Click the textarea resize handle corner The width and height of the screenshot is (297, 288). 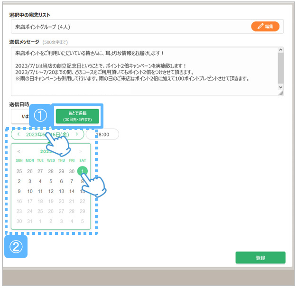click(281, 93)
